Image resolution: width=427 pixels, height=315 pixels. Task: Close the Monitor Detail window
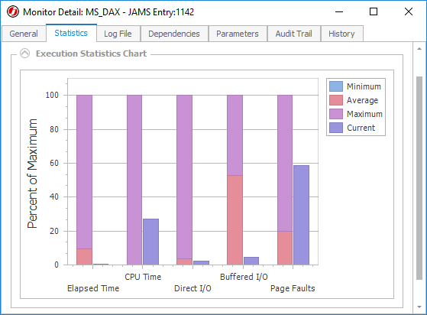409,11
